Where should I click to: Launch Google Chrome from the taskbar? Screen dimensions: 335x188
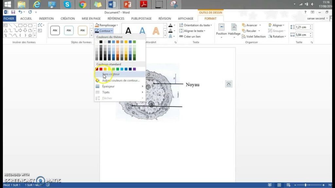pos(83,5)
